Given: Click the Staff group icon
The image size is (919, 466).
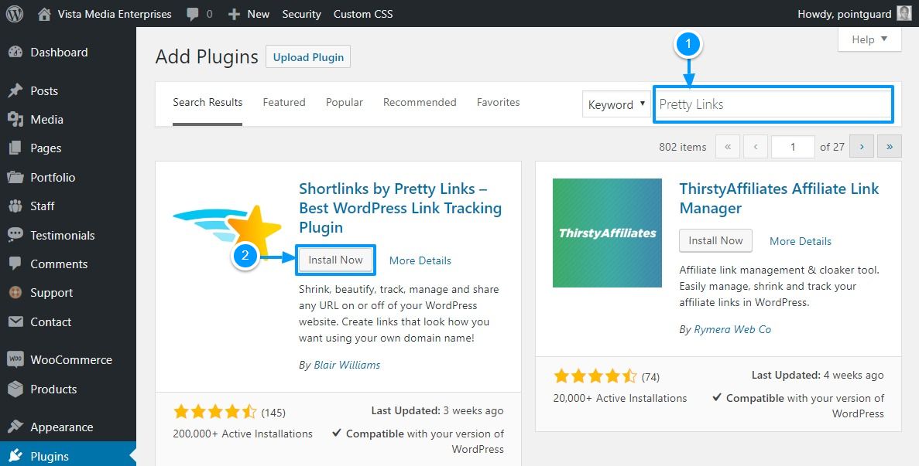Looking at the screenshot, I should [15, 206].
